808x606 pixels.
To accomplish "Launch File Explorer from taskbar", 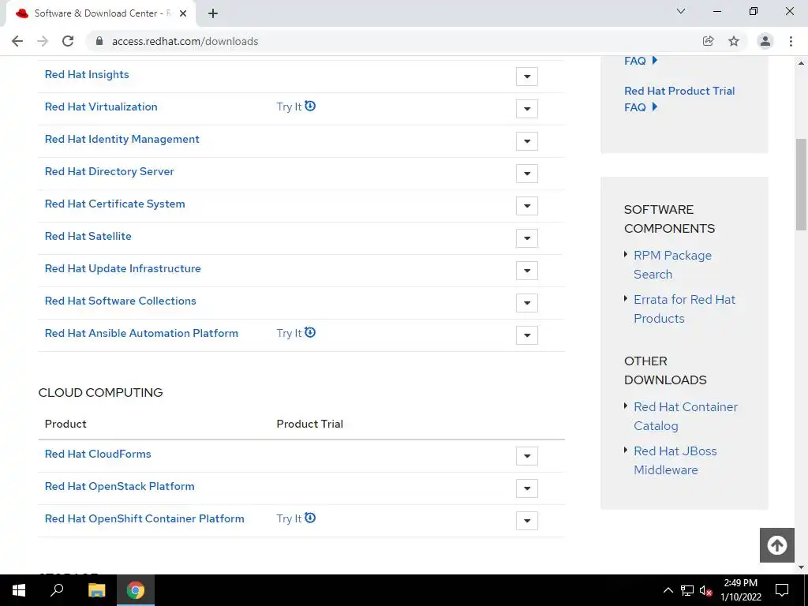I will pyautogui.click(x=96, y=590).
